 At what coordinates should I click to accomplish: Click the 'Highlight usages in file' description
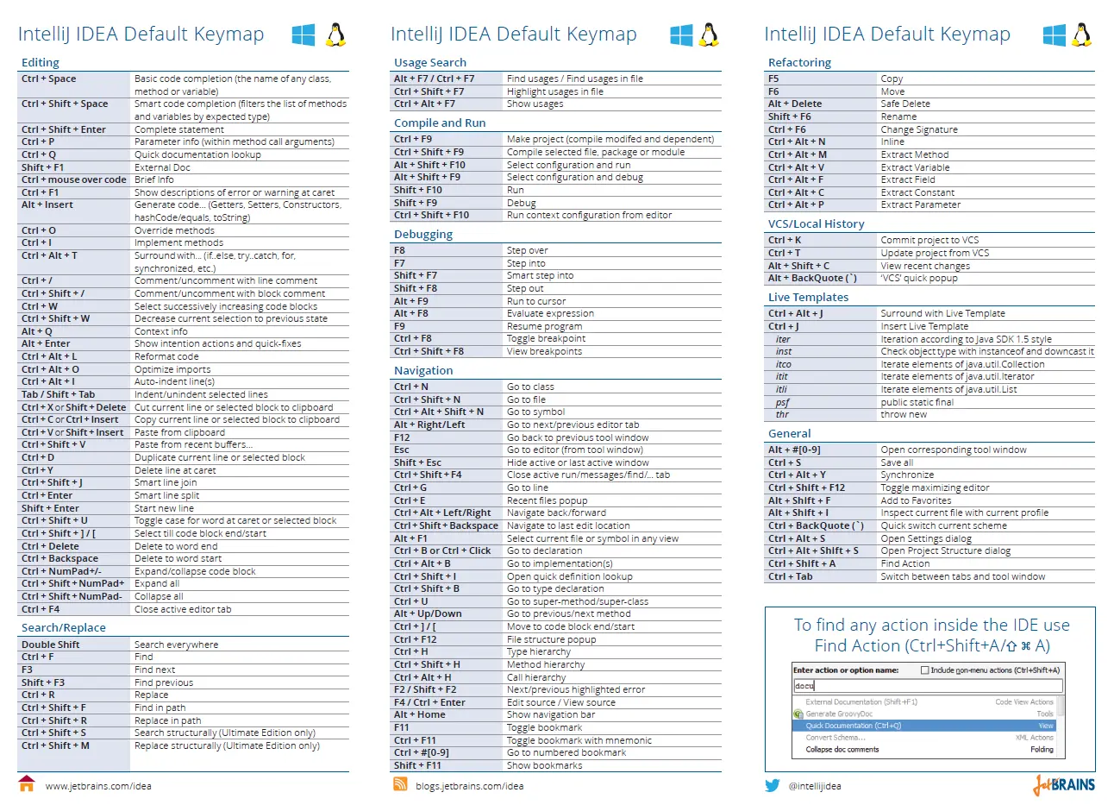pos(555,92)
